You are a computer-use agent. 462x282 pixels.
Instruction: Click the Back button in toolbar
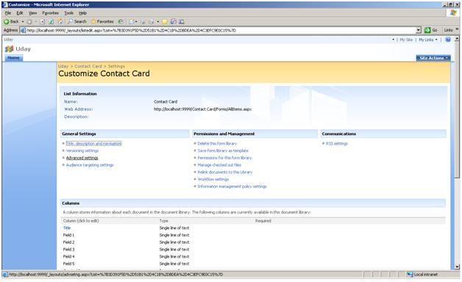(11, 21)
